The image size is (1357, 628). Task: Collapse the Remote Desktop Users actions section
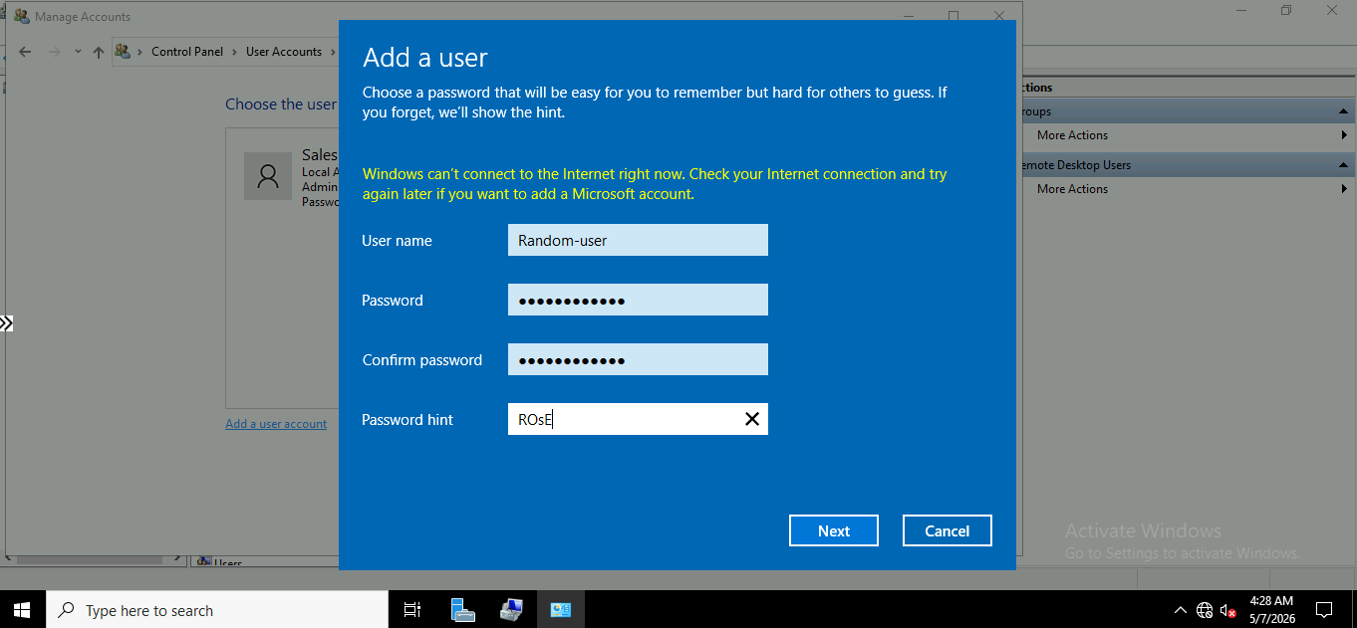pyautogui.click(x=1344, y=165)
